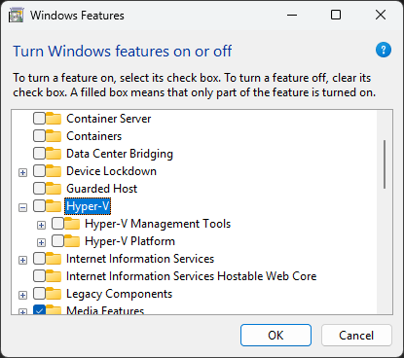Click the Hostable Web Core folder icon
Screen dimensions: 404x358
click(x=54, y=276)
